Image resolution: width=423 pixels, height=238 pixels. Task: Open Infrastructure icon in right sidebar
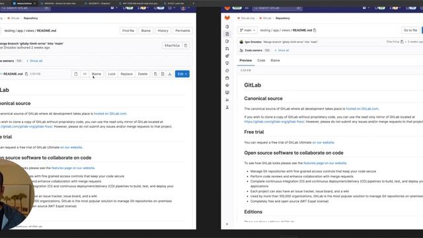pos(227,85)
